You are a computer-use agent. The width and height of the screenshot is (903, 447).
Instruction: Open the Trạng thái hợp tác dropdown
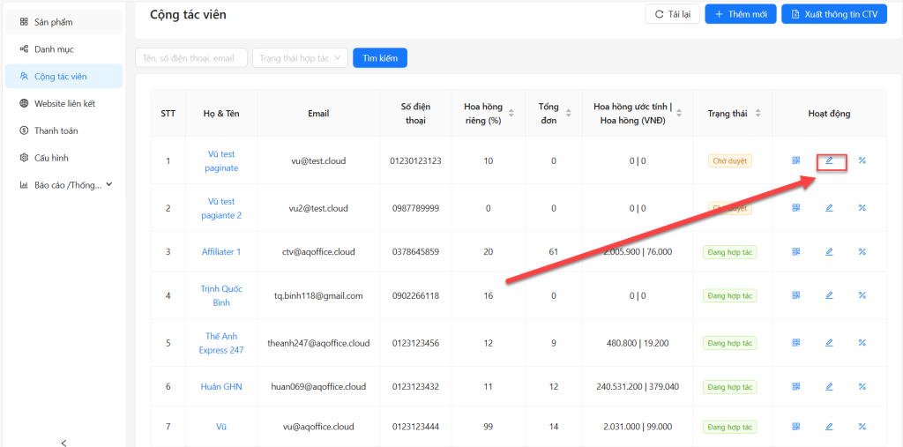tap(300, 58)
